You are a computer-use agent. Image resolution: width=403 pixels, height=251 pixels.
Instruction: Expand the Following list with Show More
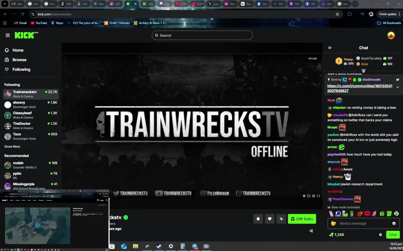pyautogui.click(x=12, y=146)
